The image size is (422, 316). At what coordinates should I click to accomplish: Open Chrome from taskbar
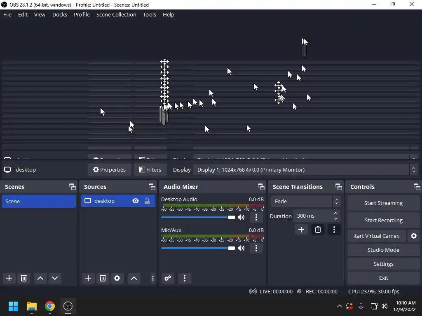click(x=50, y=306)
